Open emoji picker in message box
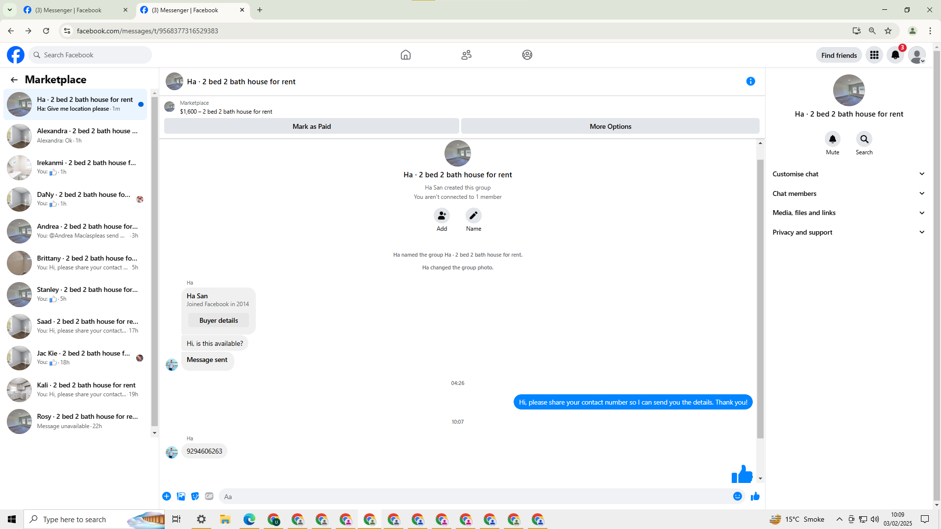This screenshot has width=941, height=529. point(738,496)
